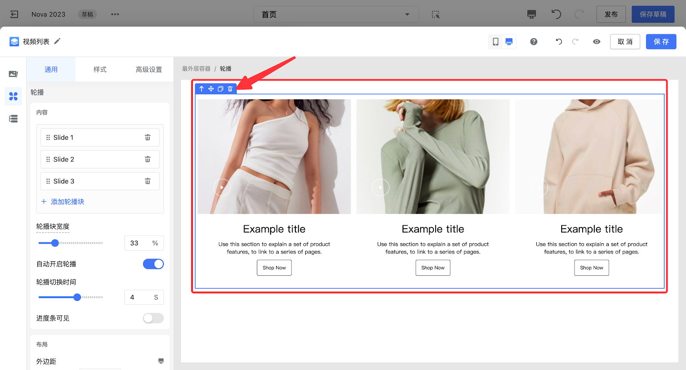Viewport: 686px width, 370px height.
Task: Open the 高级设置 tab
Action: click(x=149, y=69)
